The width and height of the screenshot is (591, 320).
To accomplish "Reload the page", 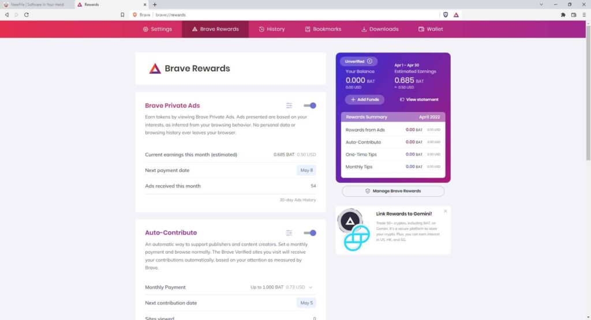I will pyautogui.click(x=27, y=14).
